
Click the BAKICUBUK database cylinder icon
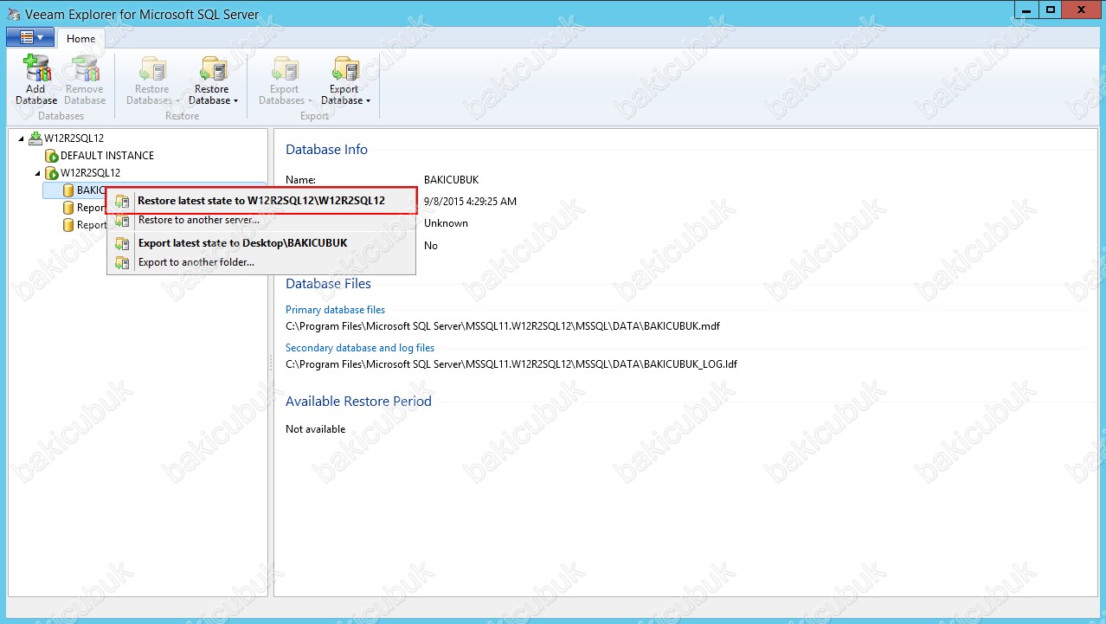click(68, 190)
